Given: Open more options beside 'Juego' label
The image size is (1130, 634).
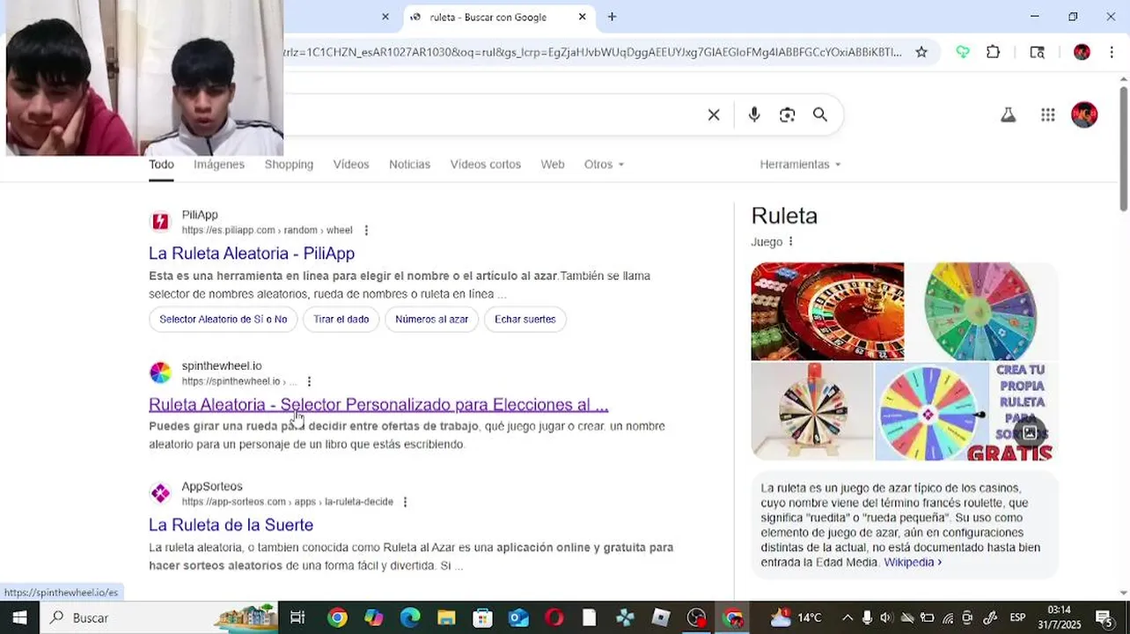Looking at the screenshot, I should (790, 241).
